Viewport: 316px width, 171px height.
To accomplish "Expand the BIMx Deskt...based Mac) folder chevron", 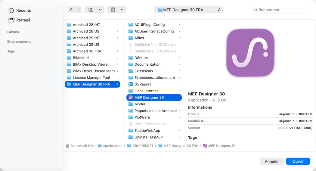I will pos(117,71).
